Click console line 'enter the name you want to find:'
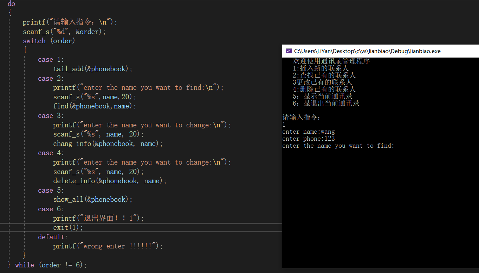Screen dimensions: 479x273 338,146
